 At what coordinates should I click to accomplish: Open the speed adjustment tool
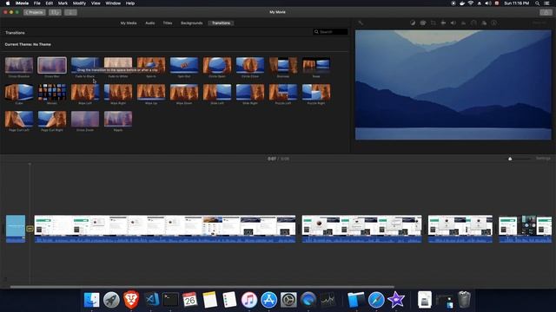(x=473, y=23)
